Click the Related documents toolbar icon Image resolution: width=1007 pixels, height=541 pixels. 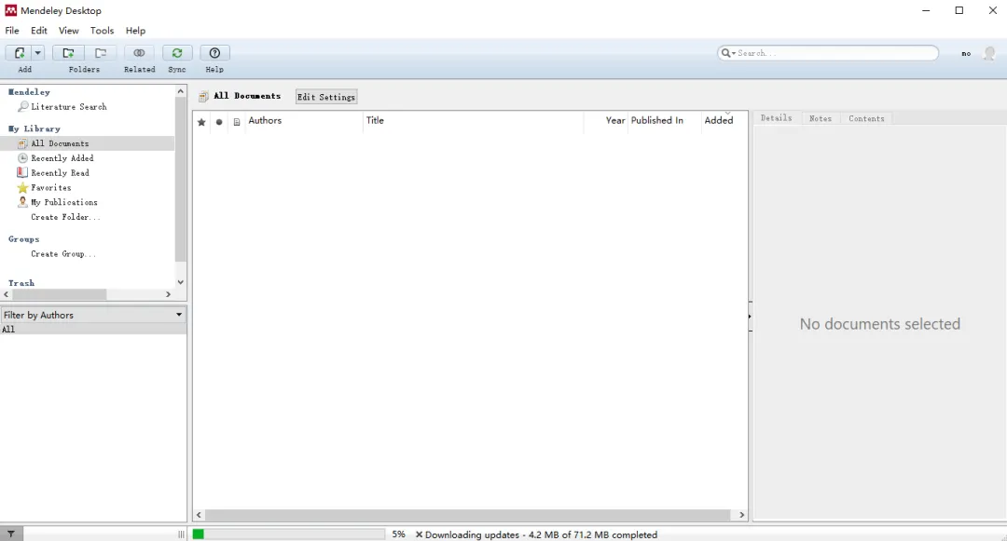tap(139, 53)
